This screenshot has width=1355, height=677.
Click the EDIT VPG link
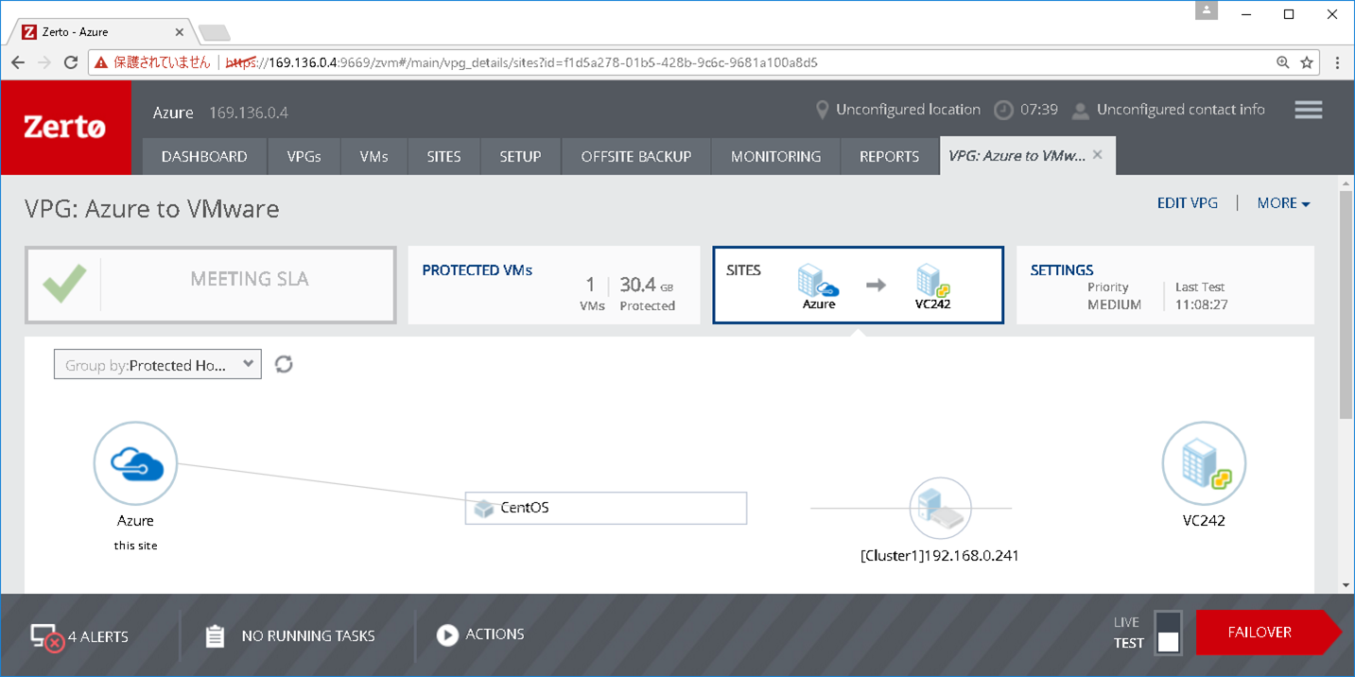(x=1188, y=203)
